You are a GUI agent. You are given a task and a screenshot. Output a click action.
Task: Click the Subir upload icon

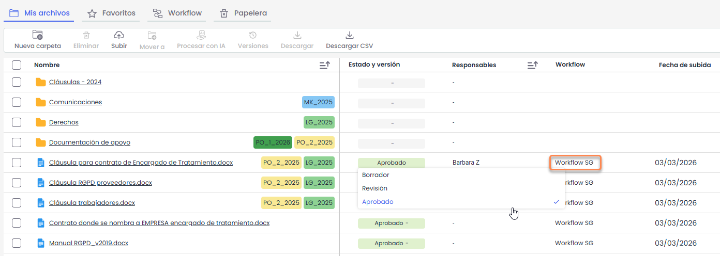[x=119, y=35]
